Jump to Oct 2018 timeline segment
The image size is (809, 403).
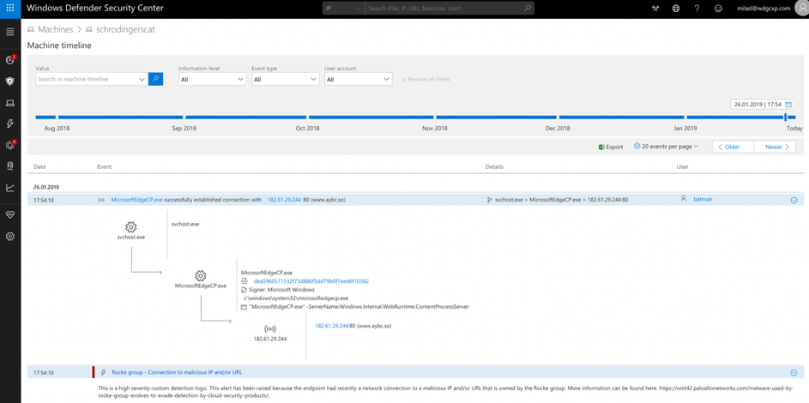click(370, 117)
